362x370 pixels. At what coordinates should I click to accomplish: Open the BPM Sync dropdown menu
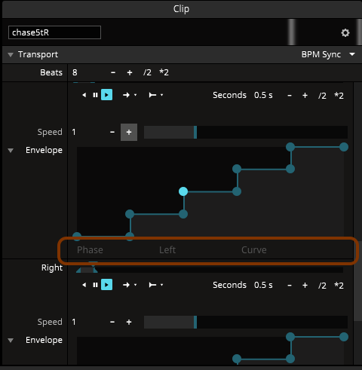[x=328, y=54]
